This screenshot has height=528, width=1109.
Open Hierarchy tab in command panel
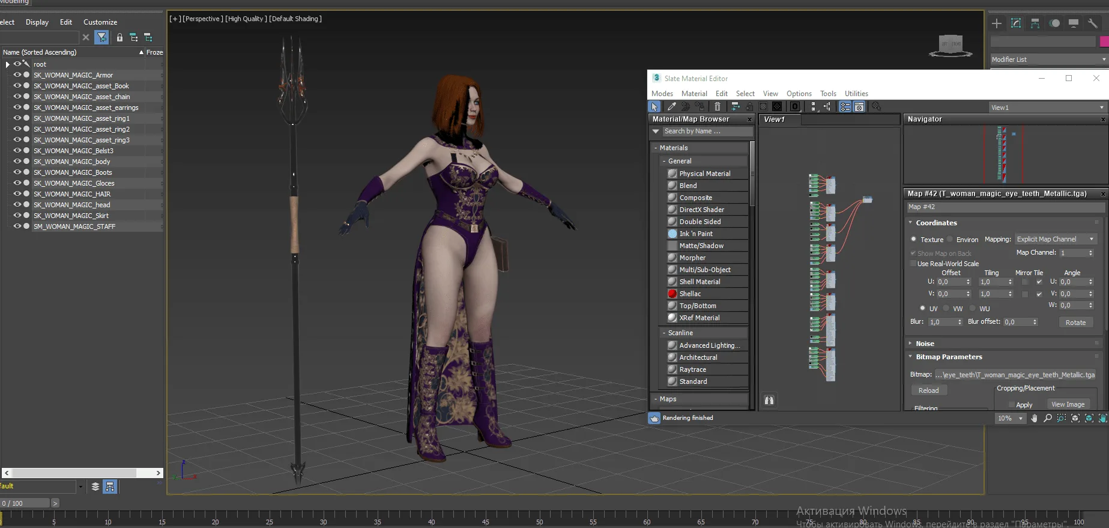point(1035,23)
